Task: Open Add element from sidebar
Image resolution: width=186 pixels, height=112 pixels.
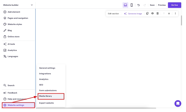Action: coord(14,12)
